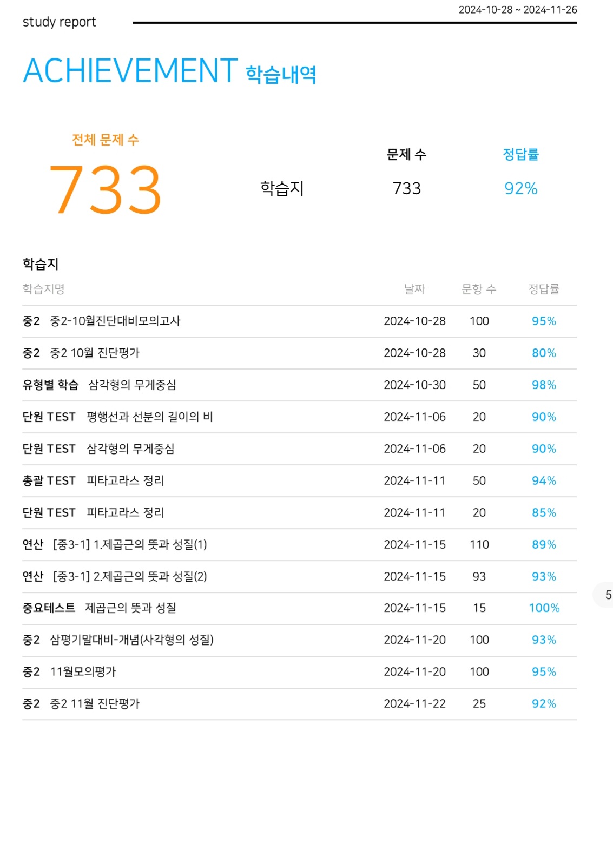The height and width of the screenshot is (856, 613).
Task: Click the 문항 수 column header
Action: coord(479,289)
